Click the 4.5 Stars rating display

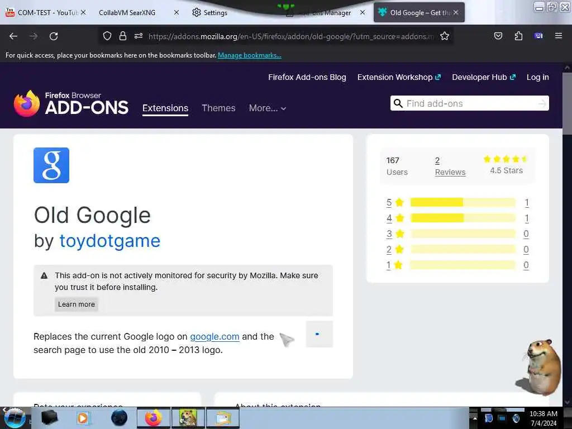click(x=506, y=165)
